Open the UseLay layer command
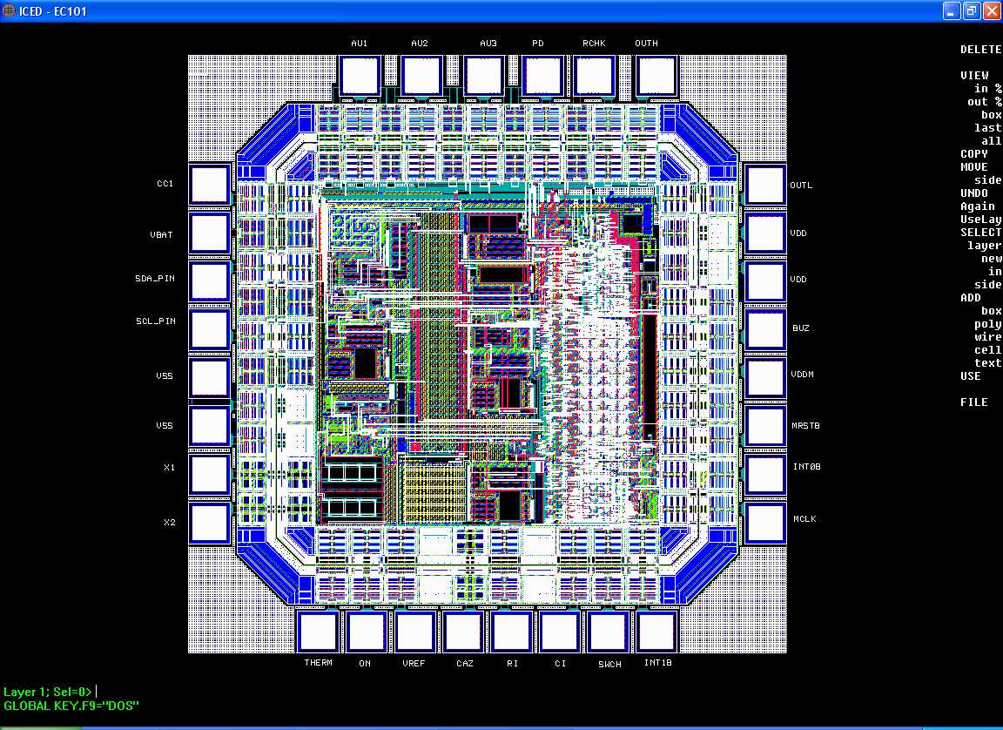Screen dimensions: 1003x730 980,220
